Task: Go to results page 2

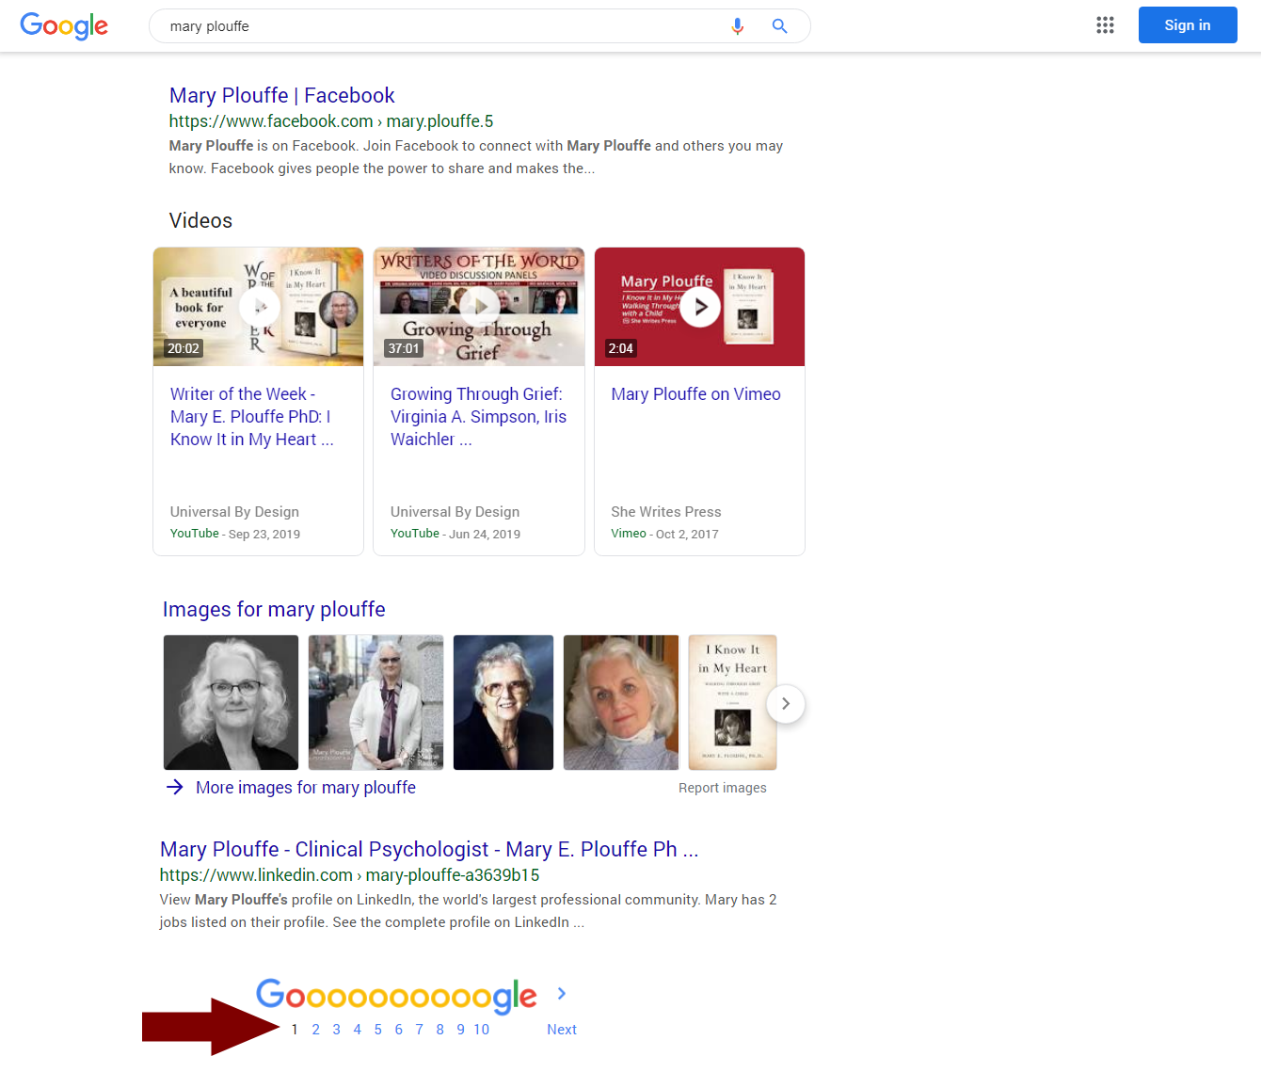Action: click(315, 1030)
